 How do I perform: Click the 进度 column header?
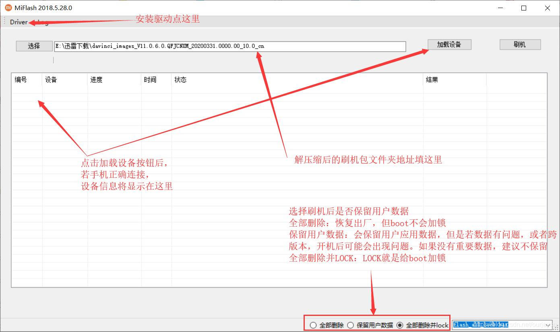tap(114, 80)
